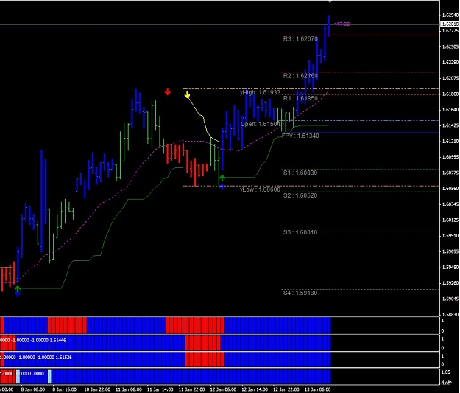The width and height of the screenshot is (460, 393).
Task: Select the S4 : 1.59180 support label
Action: tap(300, 293)
